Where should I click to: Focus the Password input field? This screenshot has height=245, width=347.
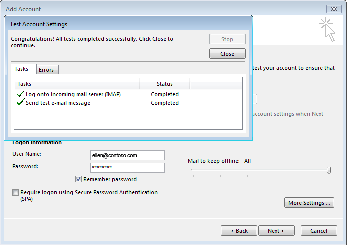point(127,168)
